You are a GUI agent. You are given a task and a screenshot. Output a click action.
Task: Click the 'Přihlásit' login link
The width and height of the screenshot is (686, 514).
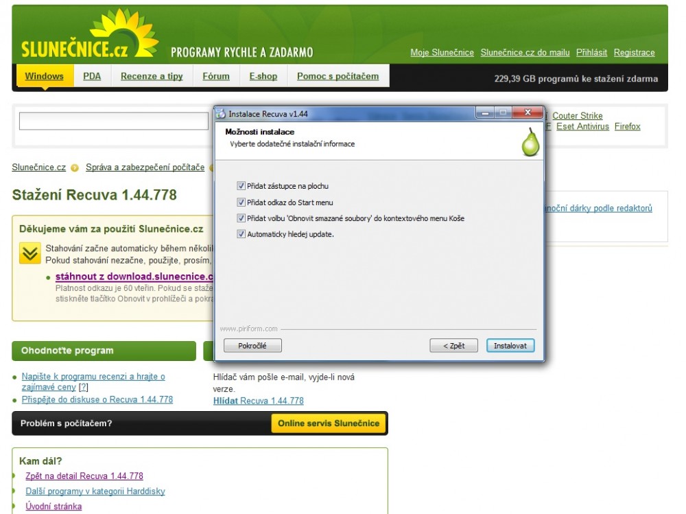pos(591,53)
